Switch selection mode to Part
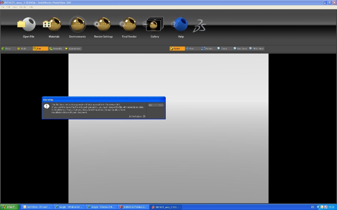Image resolution: width=337 pixels, height=210 pixels. [x=40, y=49]
